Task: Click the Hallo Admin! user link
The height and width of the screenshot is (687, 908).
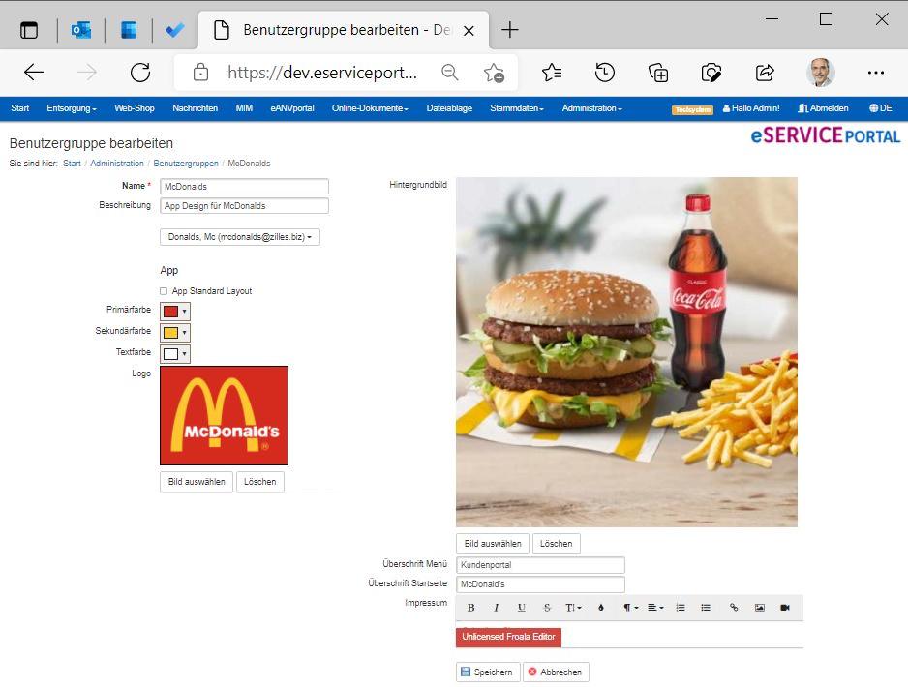Action: pos(751,108)
